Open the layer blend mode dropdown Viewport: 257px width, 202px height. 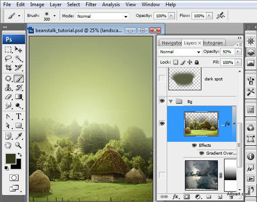[x=180, y=52]
